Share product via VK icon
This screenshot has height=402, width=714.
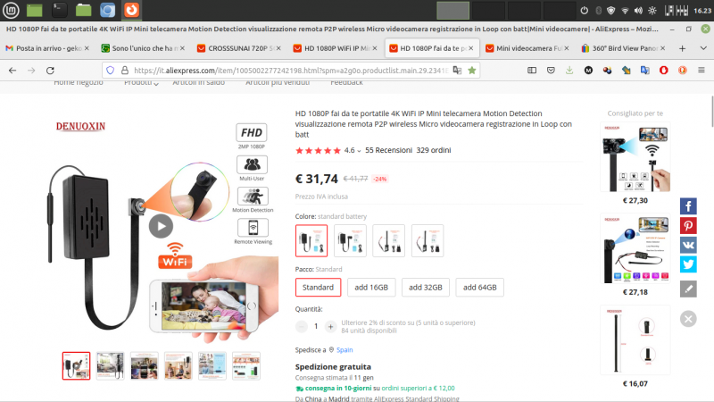(688, 245)
